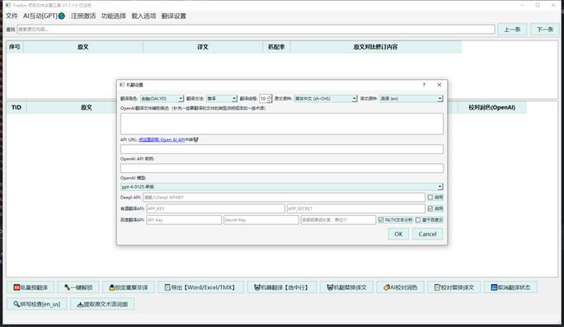Image resolution: width=564 pixels, height=327 pixels.
Task: Click the OpenAI translation description text area
Action: tap(282, 124)
